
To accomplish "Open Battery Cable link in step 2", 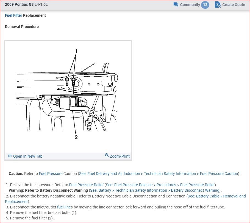I will click(x=208, y=196).
